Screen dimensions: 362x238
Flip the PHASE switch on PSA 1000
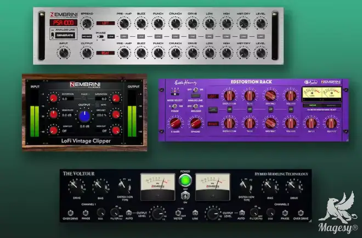[101, 37]
